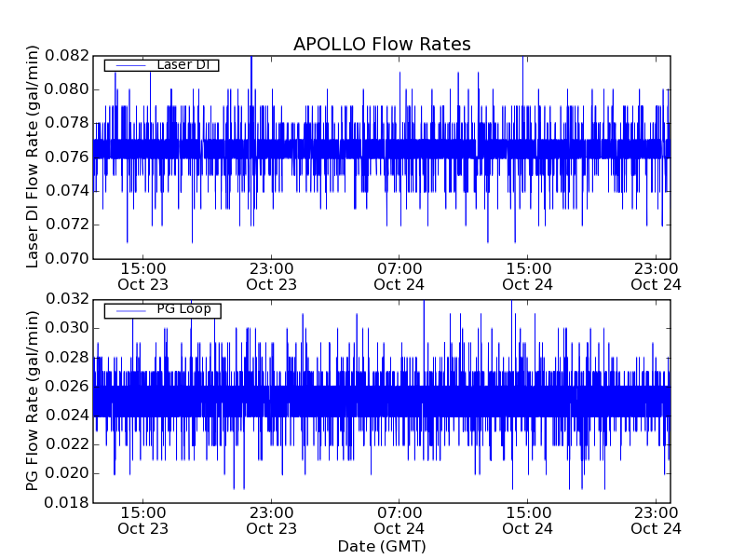Click the 0.076 y-axis tick label
Image resolution: width=745 pixels, height=559 pixels.
click(x=67, y=157)
